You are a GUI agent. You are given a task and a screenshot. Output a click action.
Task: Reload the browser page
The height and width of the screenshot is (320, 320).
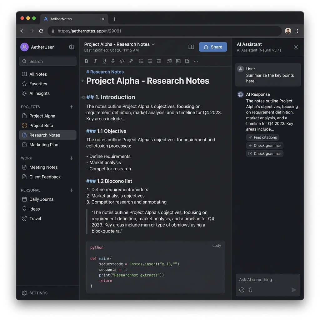pos(41,31)
